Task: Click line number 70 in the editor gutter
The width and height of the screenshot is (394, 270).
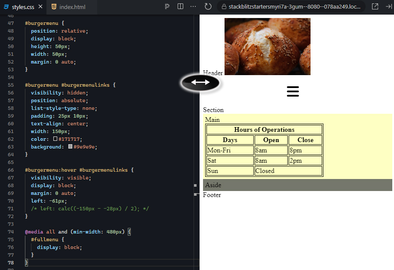Action: tap(11, 200)
